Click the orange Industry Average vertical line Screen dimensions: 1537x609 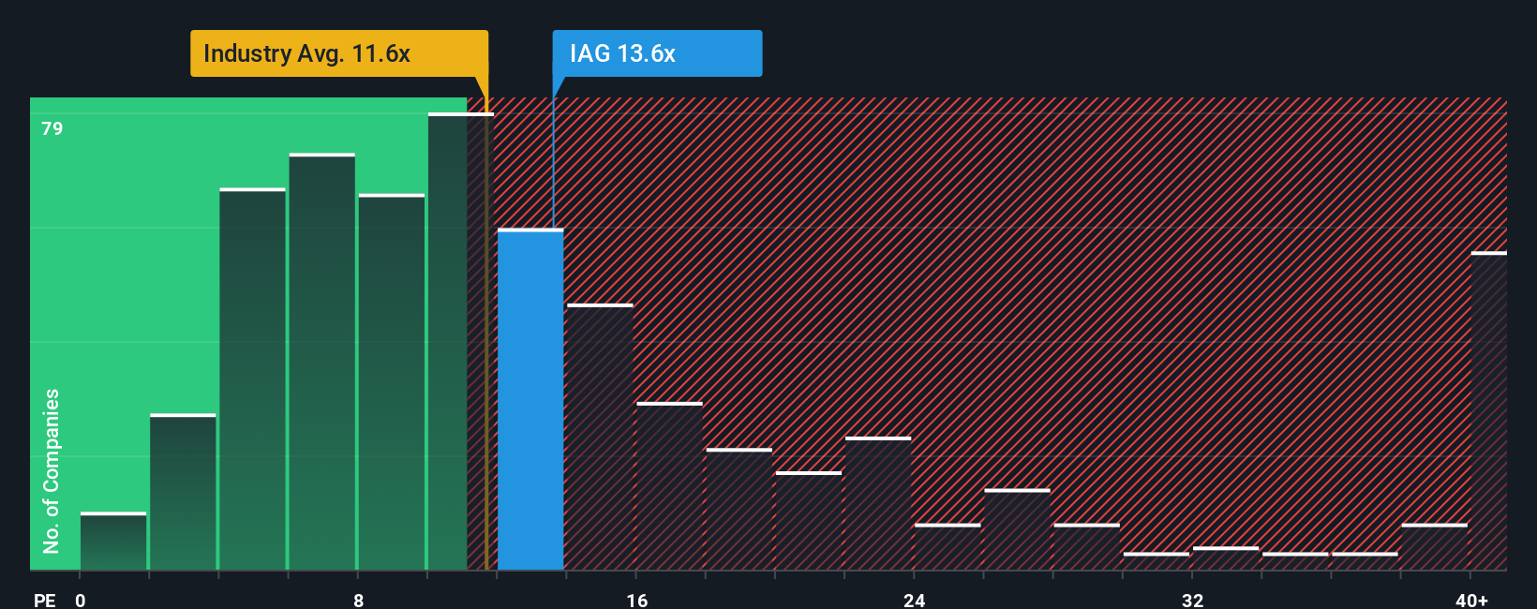[486, 323]
